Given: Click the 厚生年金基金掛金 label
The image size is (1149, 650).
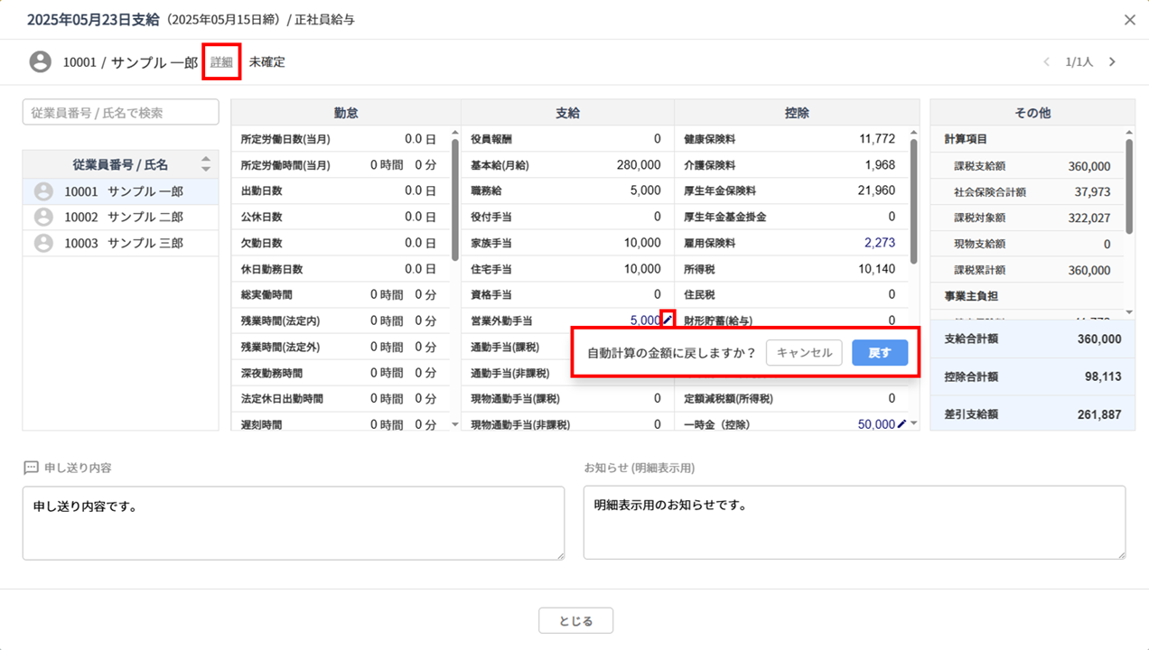Looking at the screenshot, I should coord(726,217).
